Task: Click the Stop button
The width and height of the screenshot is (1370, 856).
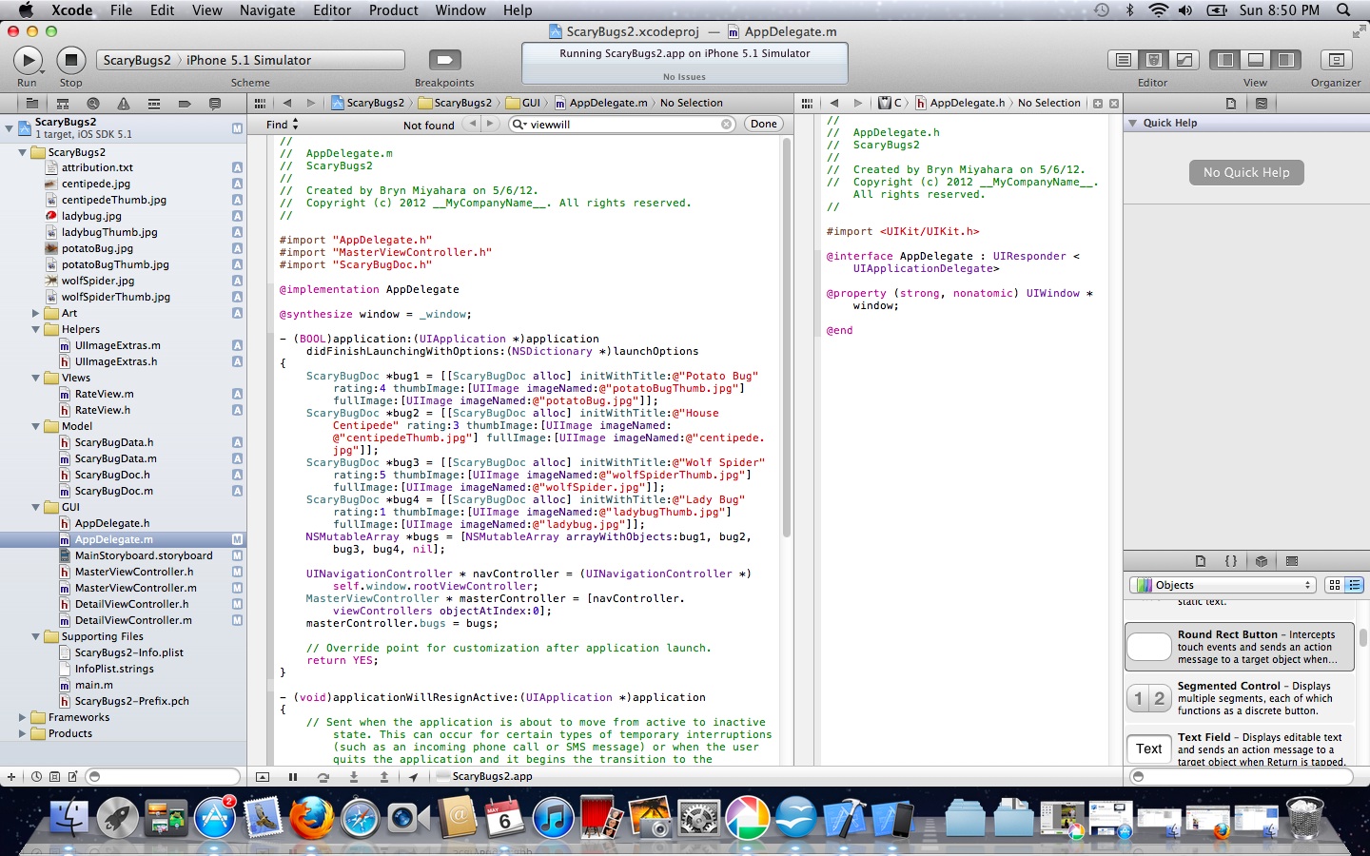Action: pyautogui.click(x=70, y=60)
